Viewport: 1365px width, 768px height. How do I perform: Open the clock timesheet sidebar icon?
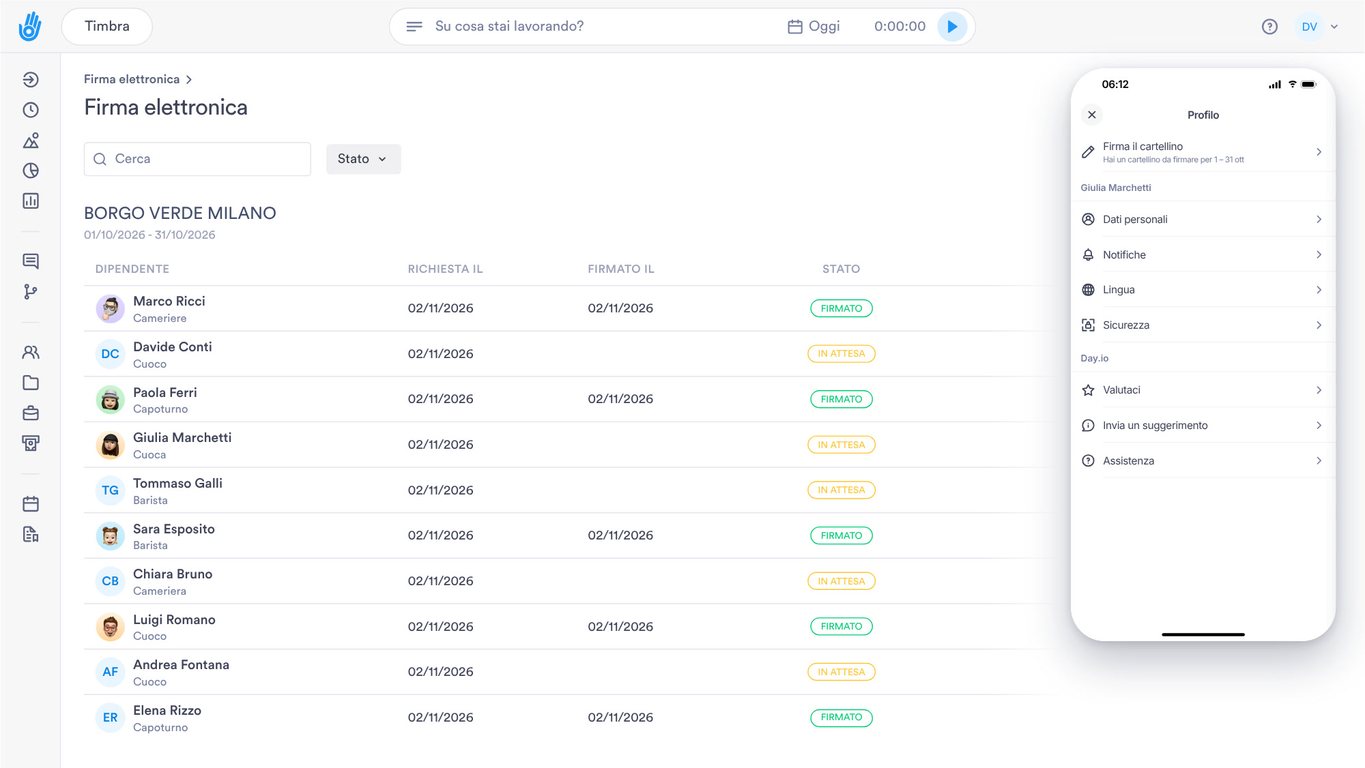coord(31,110)
